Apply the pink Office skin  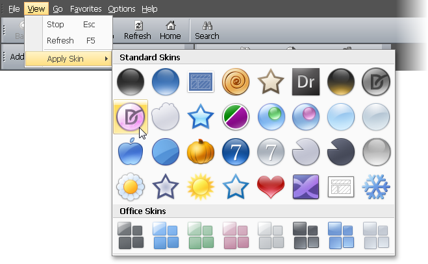click(x=236, y=235)
